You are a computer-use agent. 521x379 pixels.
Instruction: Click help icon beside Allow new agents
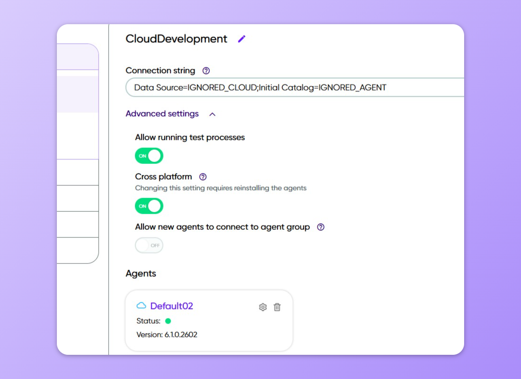click(321, 227)
